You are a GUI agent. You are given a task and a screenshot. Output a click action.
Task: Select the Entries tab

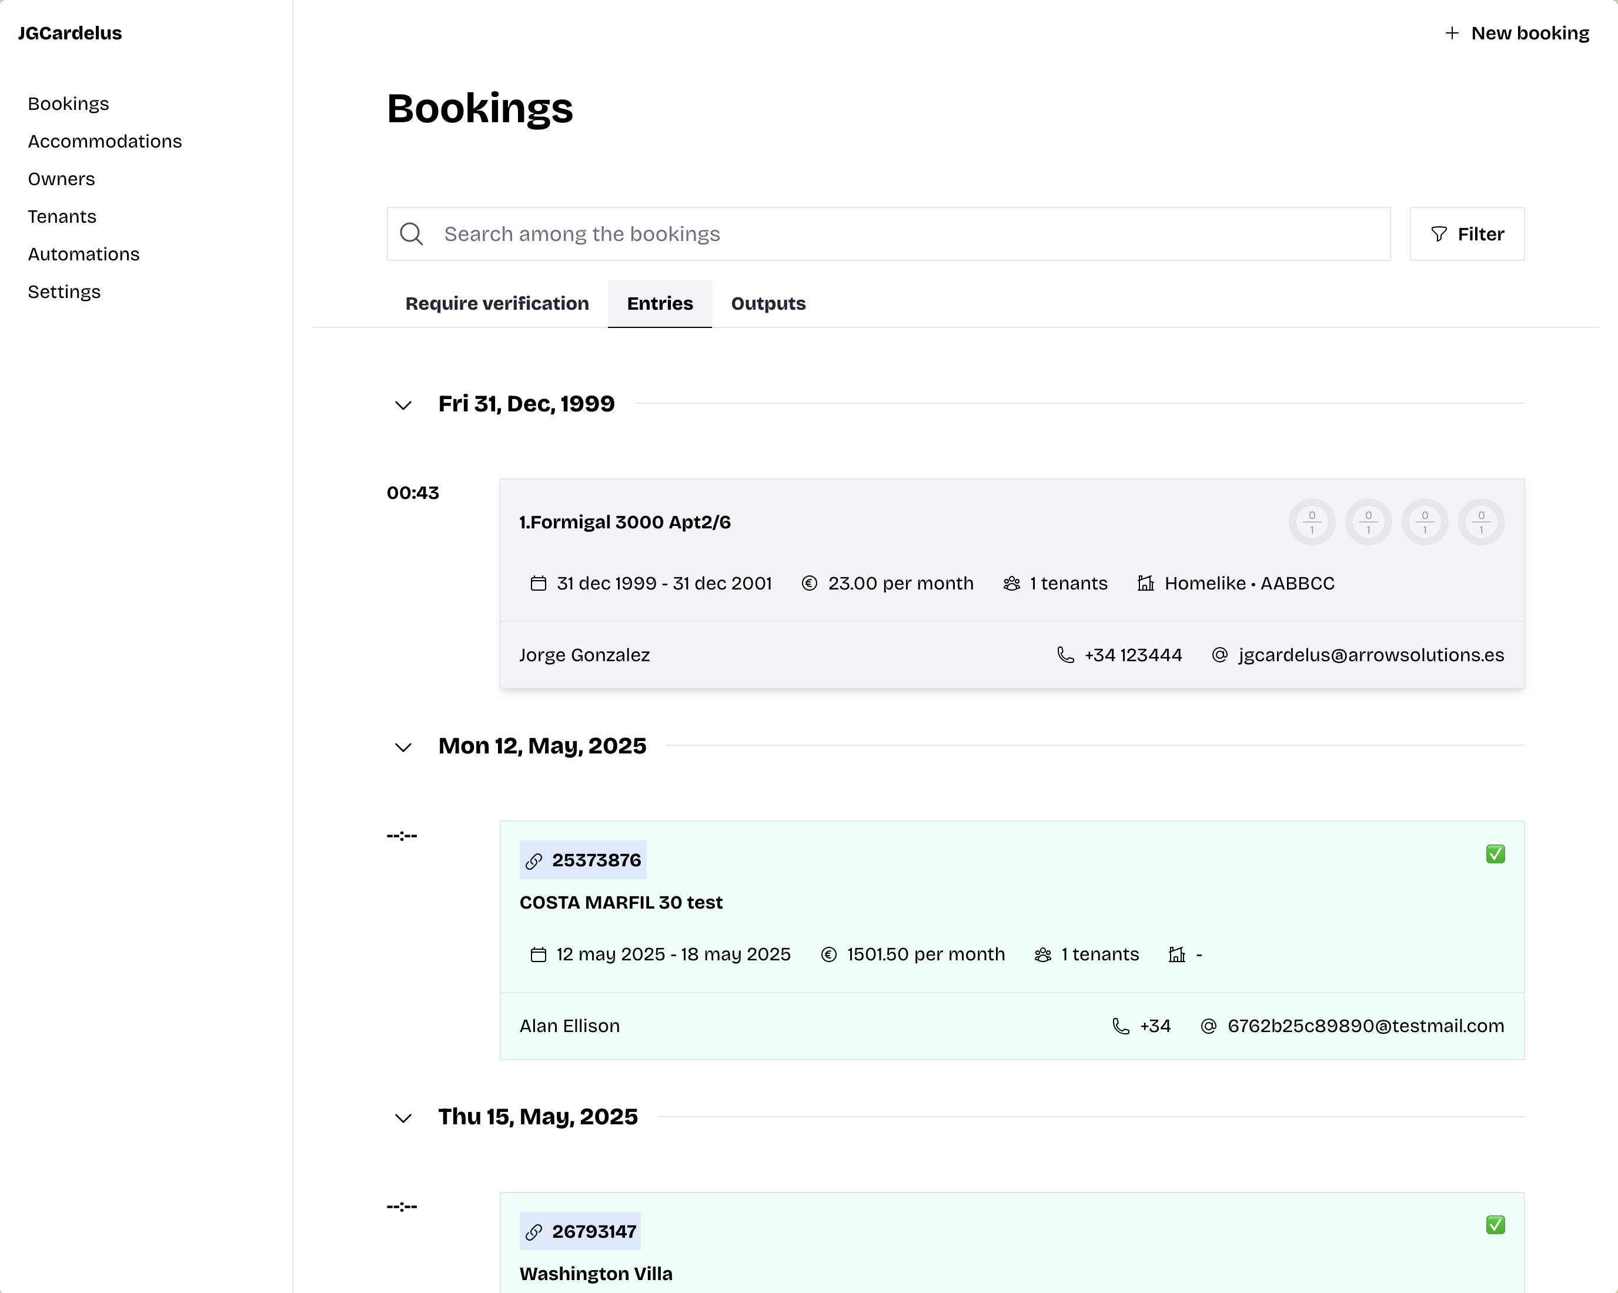tap(660, 304)
